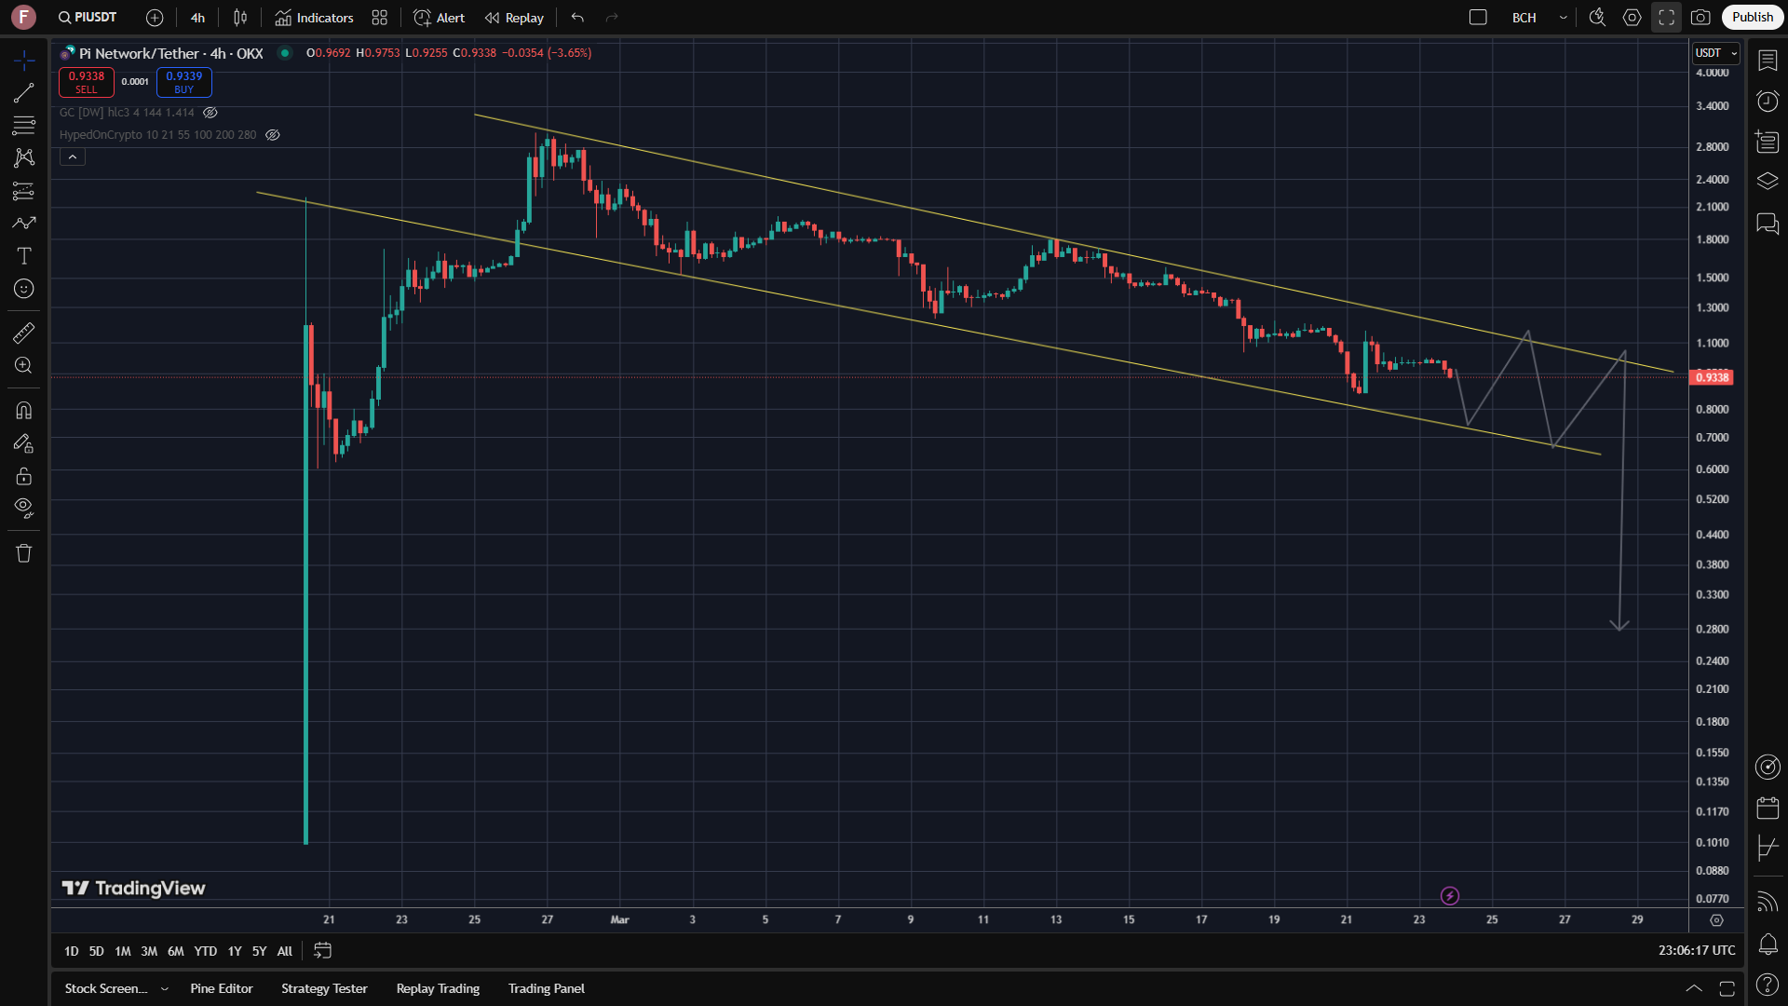Image resolution: width=1788 pixels, height=1006 pixels.
Task: Select the crosshair cursor tool
Action: (x=24, y=61)
